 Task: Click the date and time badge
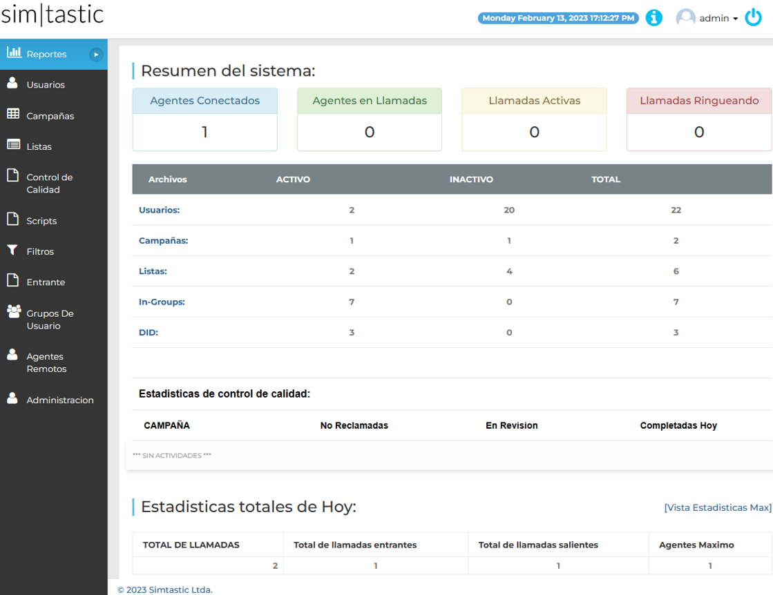click(558, 18)
